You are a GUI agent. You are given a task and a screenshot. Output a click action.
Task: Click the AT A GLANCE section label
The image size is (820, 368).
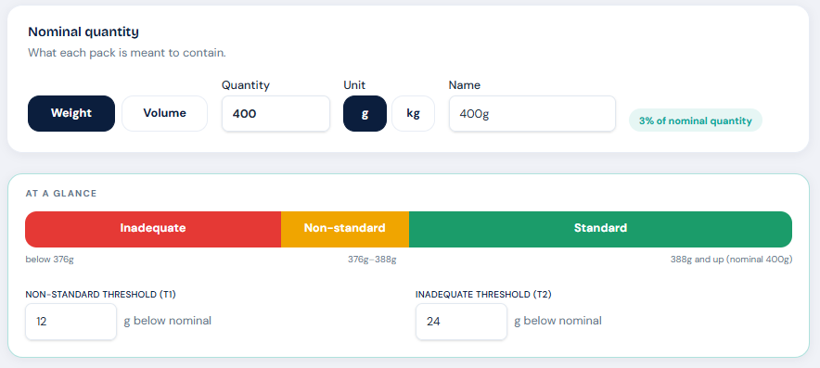61,194
